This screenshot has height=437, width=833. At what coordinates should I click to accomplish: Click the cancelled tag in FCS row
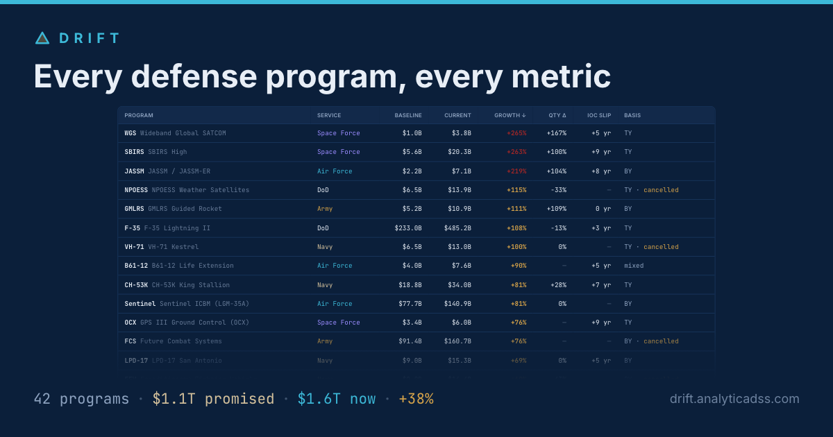661,341
